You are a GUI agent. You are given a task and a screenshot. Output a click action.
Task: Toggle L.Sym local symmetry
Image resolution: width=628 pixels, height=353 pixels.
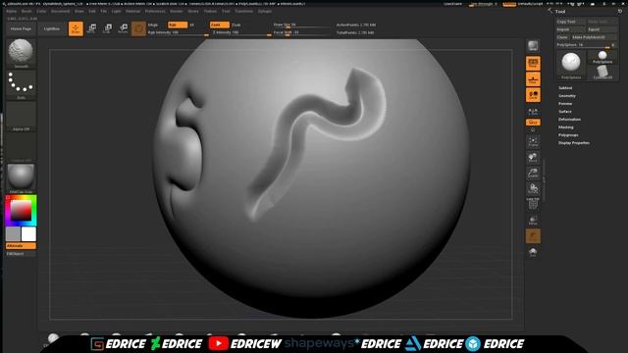533,111
